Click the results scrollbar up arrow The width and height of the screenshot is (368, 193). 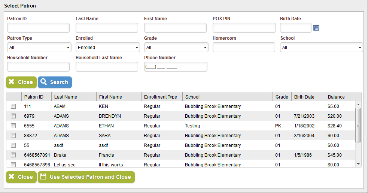(358, 105)
